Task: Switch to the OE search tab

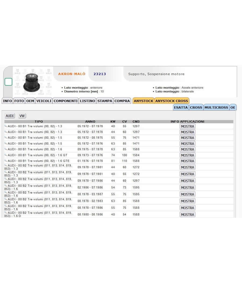Action: pos(233,107)
